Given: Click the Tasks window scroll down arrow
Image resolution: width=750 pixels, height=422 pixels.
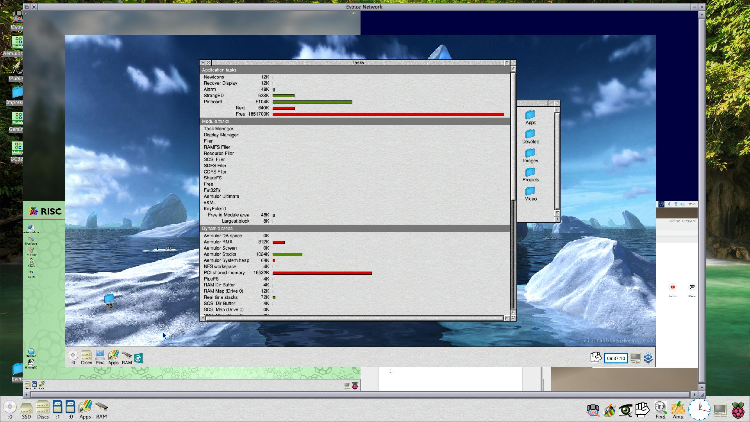Looking at the screenshot, I should pyautogui.click(x=513, y=312).
